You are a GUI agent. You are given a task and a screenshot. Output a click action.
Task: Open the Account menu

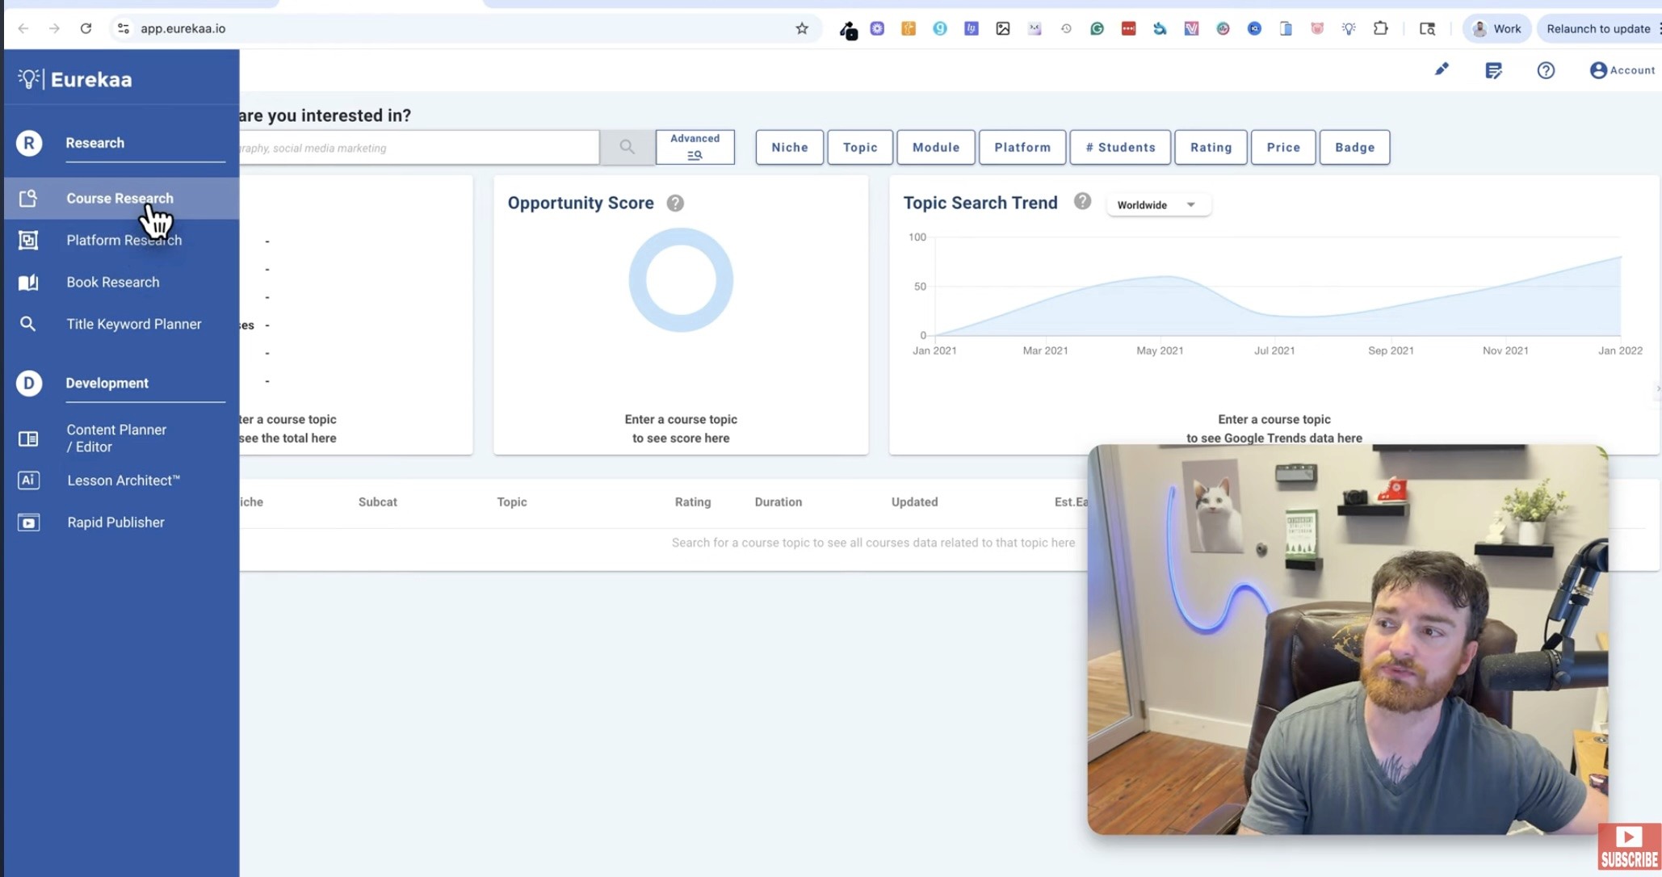[x=1622, y=70]
